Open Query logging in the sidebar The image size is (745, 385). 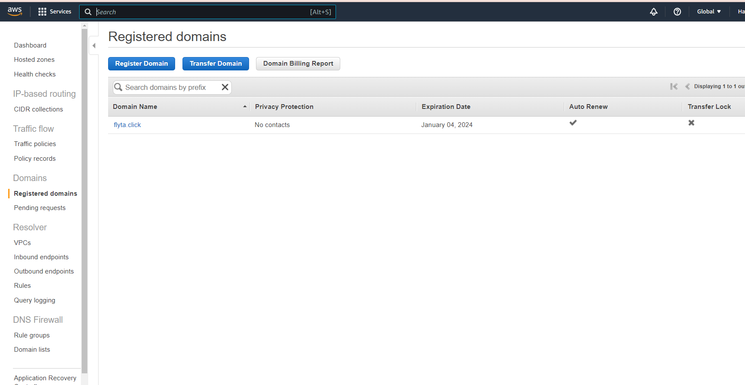click(34, 300)
